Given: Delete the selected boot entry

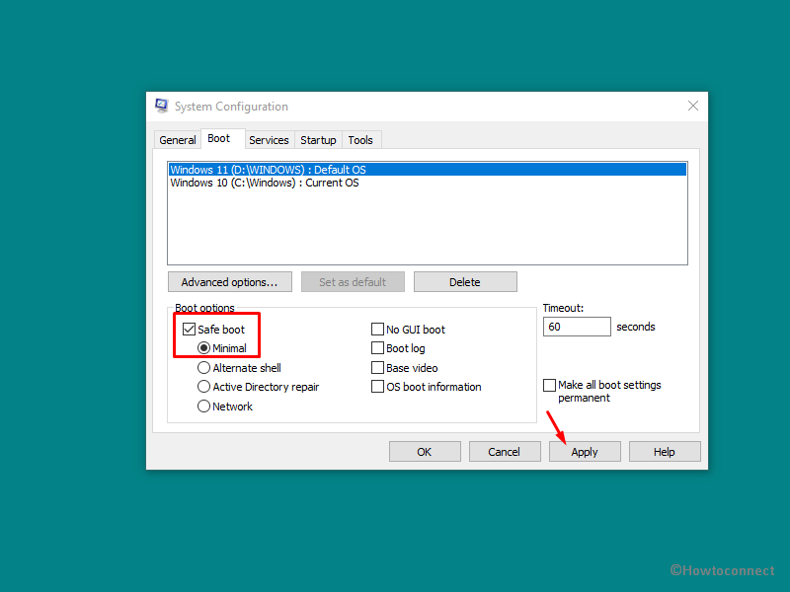Looking at the screenshot, I should [x=465, y=282].
